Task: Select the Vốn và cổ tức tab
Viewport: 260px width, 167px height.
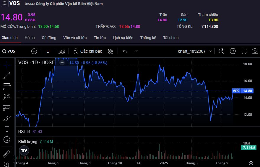Action: [x=75, y=38]
